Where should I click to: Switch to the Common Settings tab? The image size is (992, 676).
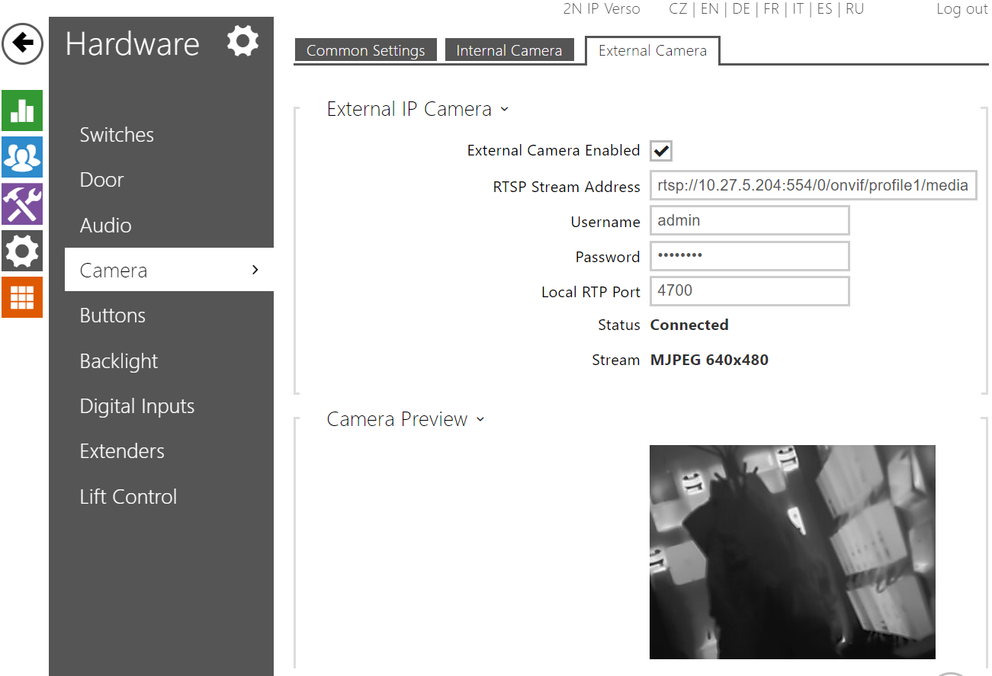pyautogui.click(x=365, y=50)
